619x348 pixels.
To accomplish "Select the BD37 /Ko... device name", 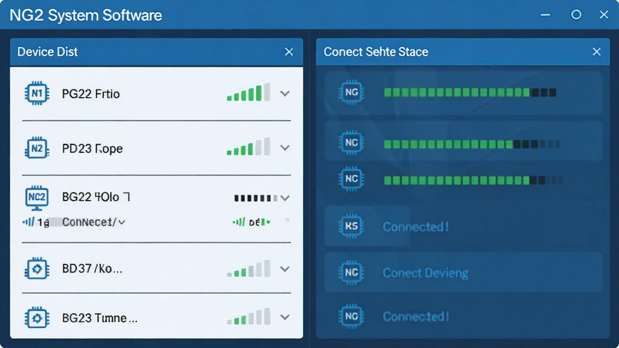I will [x=92, y=269].
